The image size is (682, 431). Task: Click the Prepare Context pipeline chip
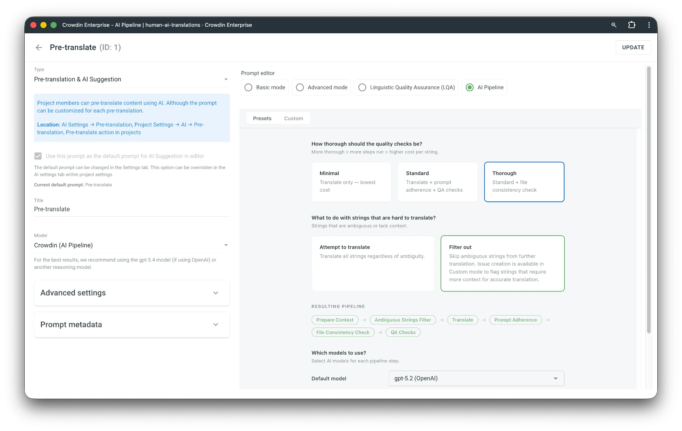coord(335,320)
